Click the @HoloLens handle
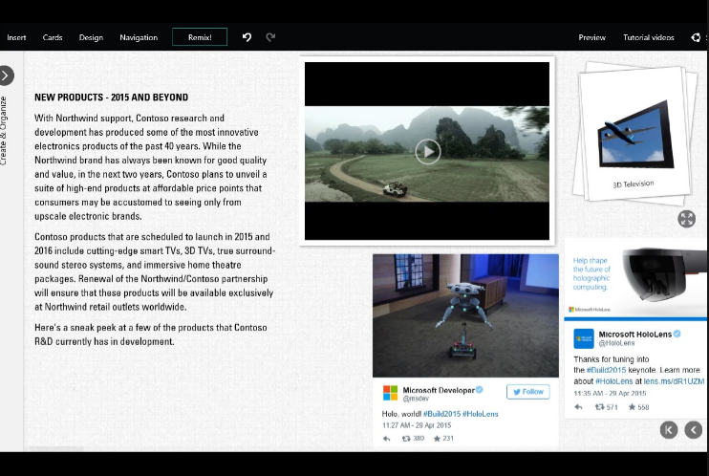 coord(616,343)
